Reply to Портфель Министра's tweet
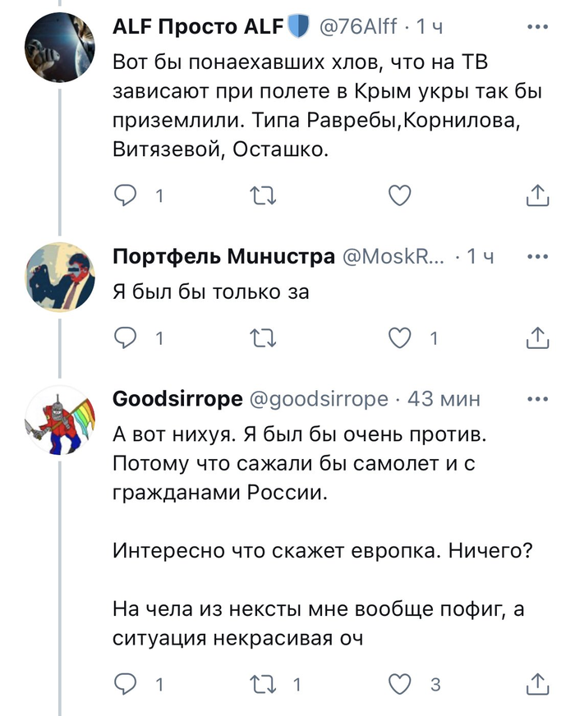The height and width of the screenshot is (716, 575). click(126, 337)
